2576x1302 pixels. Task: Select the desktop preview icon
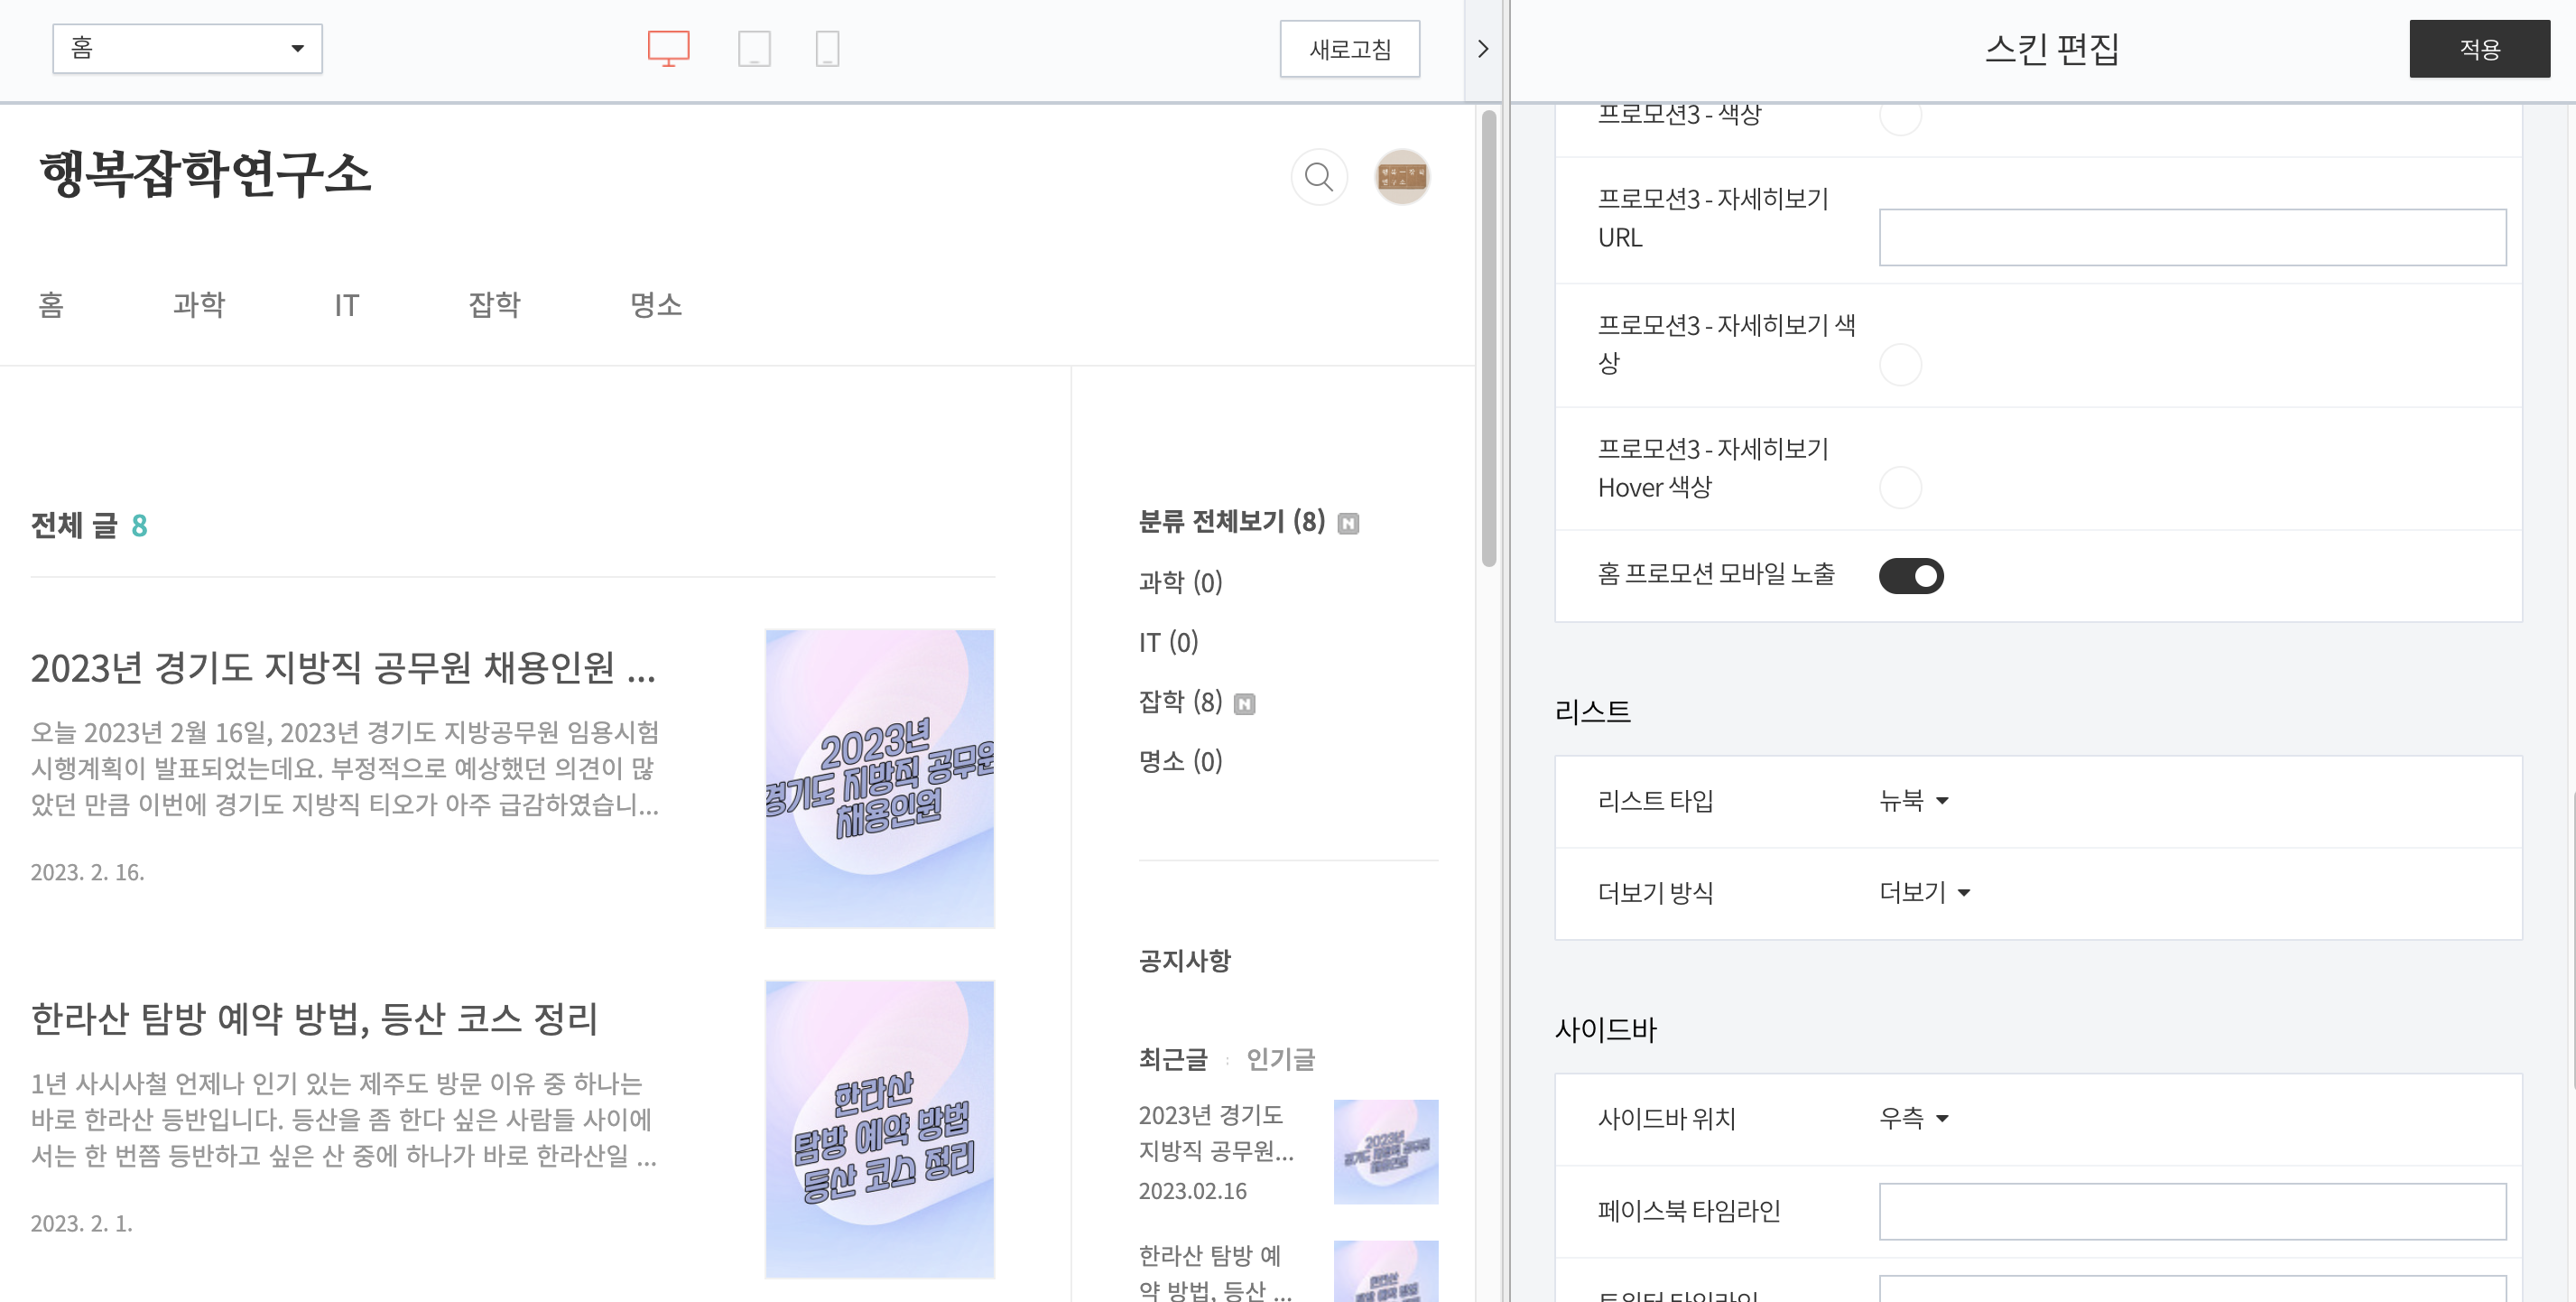[x=669, y=47]
